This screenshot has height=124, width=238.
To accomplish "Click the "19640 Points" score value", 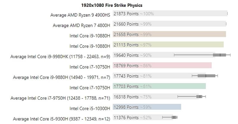I will click(x=126, y=55).
